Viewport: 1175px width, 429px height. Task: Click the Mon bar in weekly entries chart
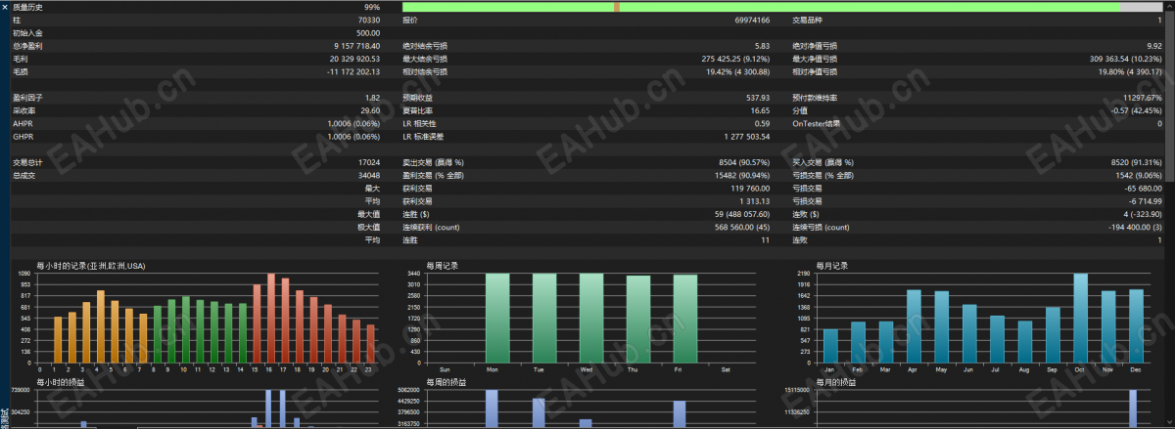[497, 319]
